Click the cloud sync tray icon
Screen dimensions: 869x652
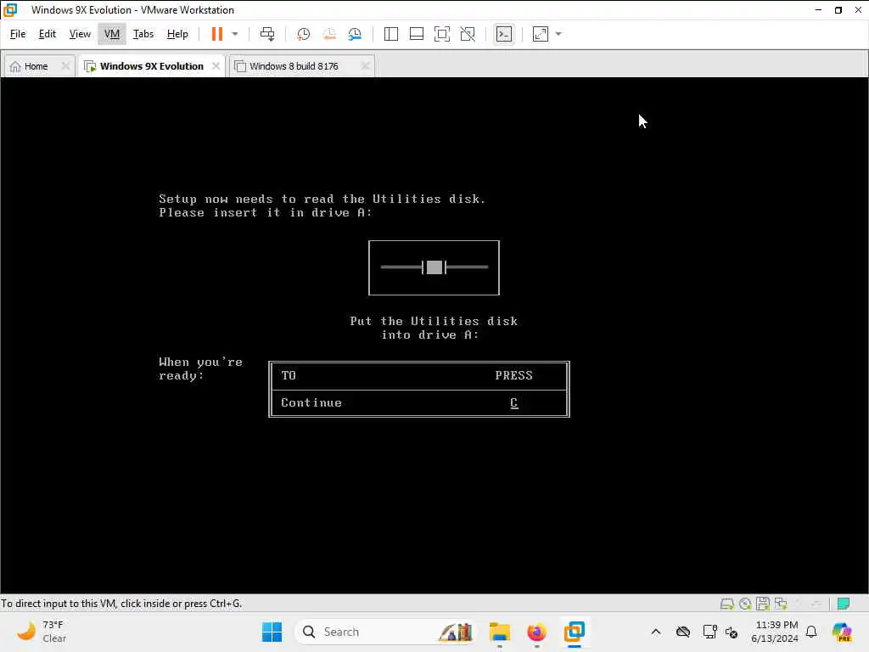[x=683, y=632]
